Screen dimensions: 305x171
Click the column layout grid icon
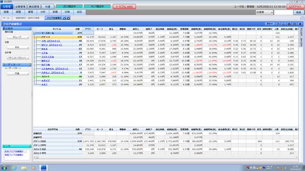click(x=295, y=24)
